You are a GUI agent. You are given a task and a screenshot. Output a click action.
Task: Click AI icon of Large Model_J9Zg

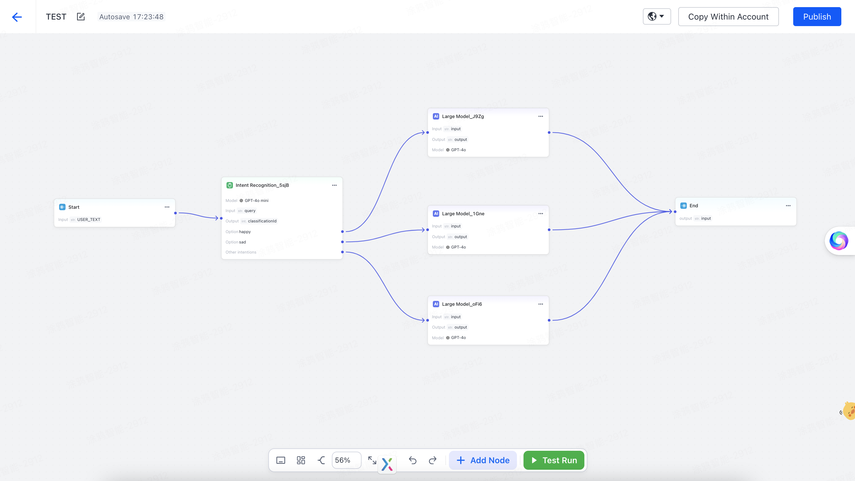click(x=436, y=116)
